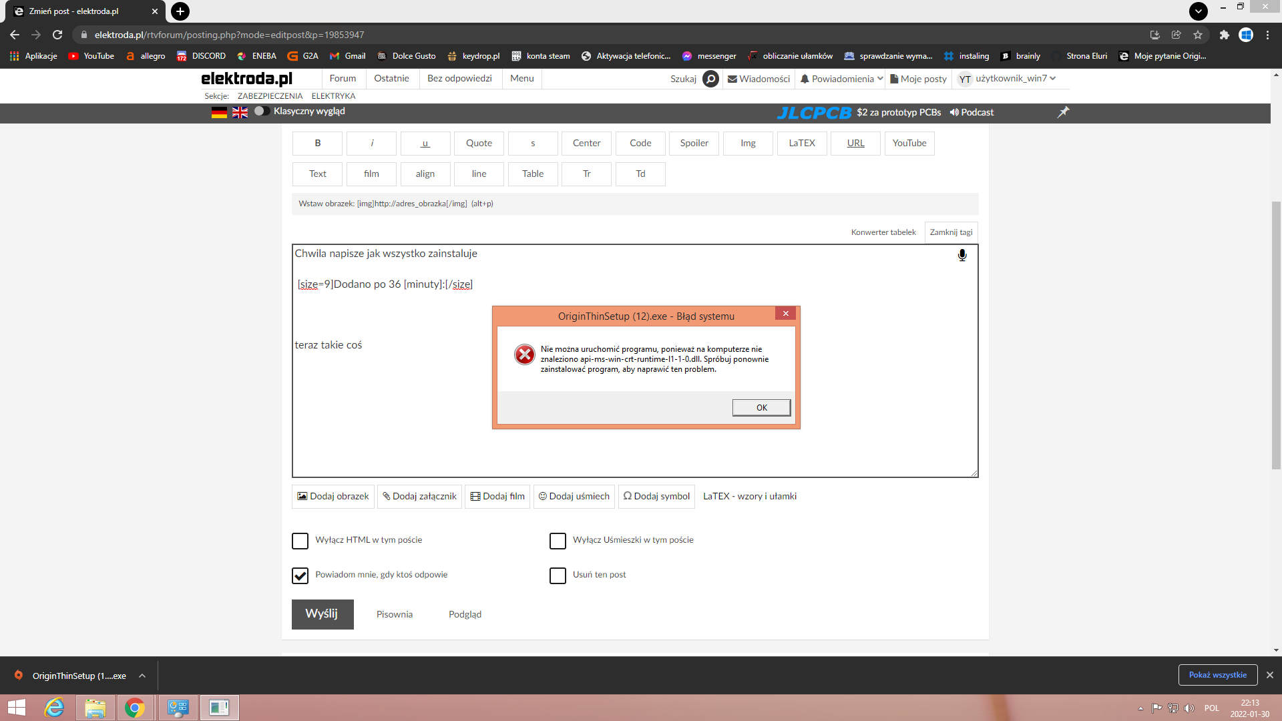Open Chrome's three-dot menu
Image resolution: width=1282 pixels, height=721 pixels.
tap(1267, 35)
